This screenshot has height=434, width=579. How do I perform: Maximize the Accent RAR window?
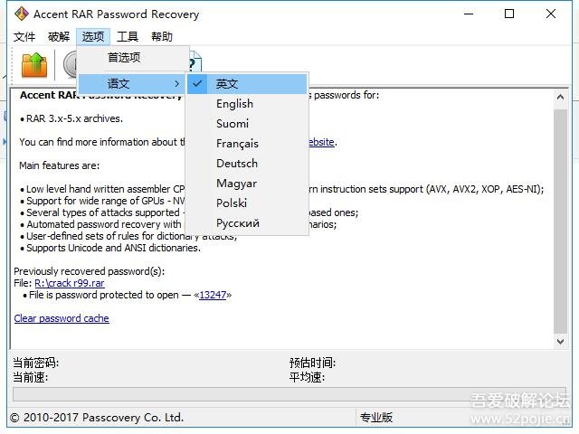[x=509, y=14]
